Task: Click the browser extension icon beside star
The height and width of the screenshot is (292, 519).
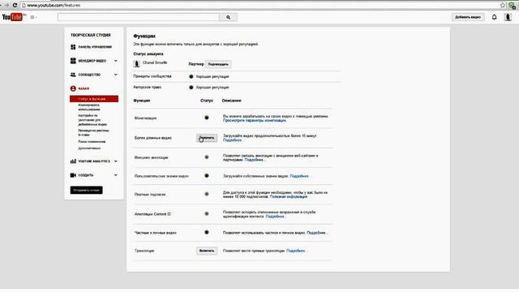Action: pos(512,6)
